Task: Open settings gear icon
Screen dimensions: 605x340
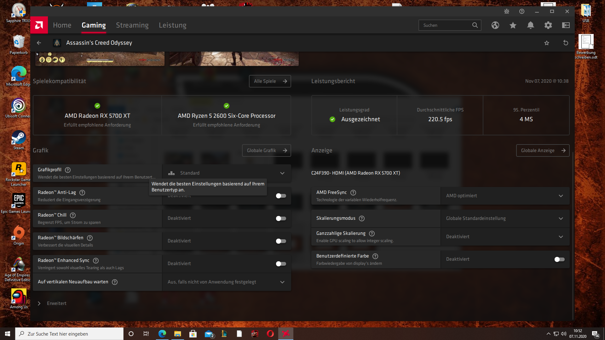Action: 548,25
